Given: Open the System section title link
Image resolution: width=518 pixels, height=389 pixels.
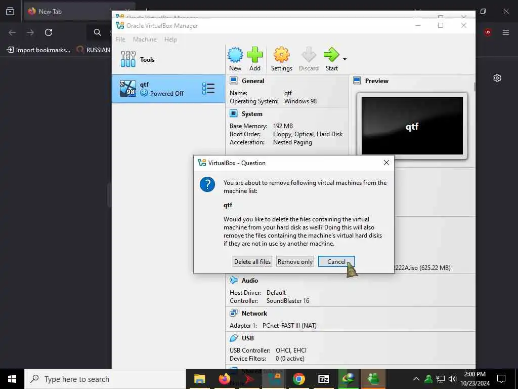Looking at the screenshot, I should click(x=252, y=114).
